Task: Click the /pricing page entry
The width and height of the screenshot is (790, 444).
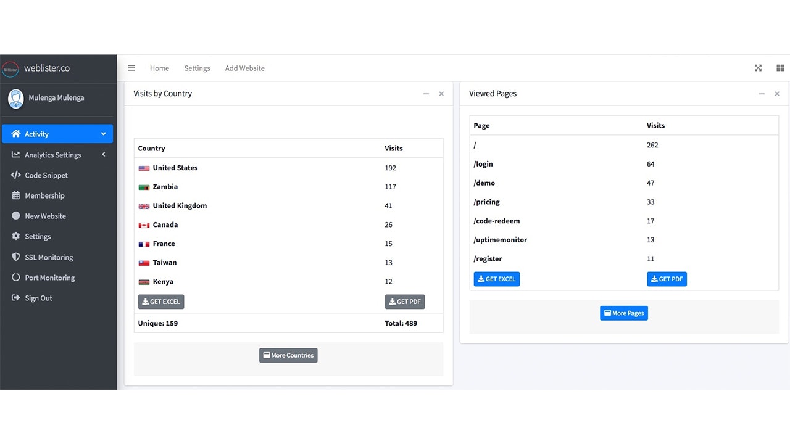Action: (486, 202)
